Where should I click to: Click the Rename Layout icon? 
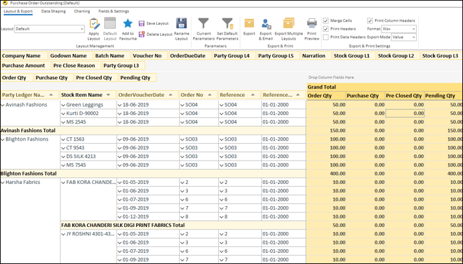coord(182,24)
